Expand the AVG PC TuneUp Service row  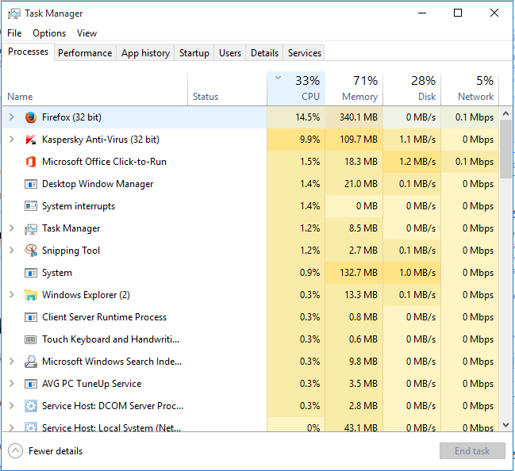coord(12,383)
